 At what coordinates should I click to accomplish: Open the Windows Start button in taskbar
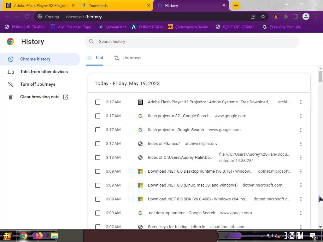pos(7,236)
